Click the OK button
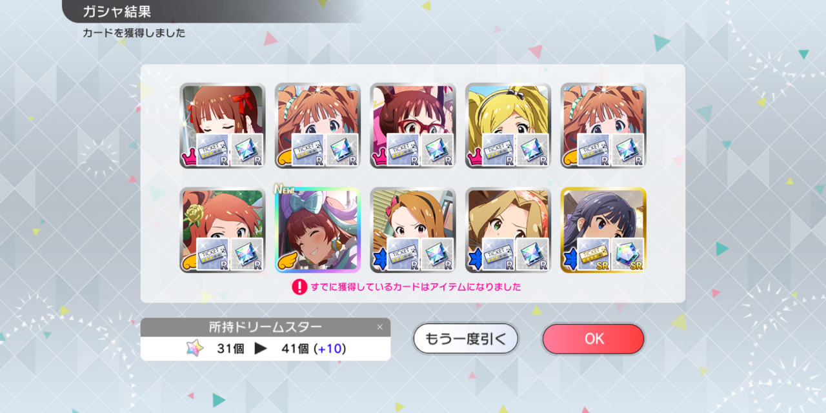This screenshot has width=826, height=413. [593, 339]
